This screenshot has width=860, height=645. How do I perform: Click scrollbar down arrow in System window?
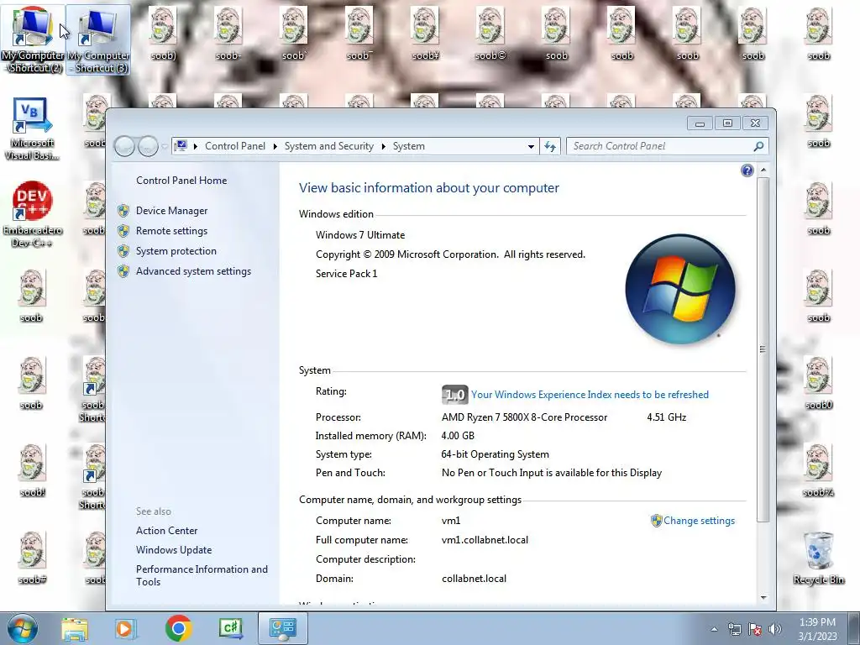click(x=763, y=598)
